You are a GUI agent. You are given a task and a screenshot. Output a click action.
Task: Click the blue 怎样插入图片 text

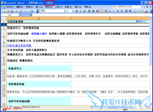tap(39, 34)
